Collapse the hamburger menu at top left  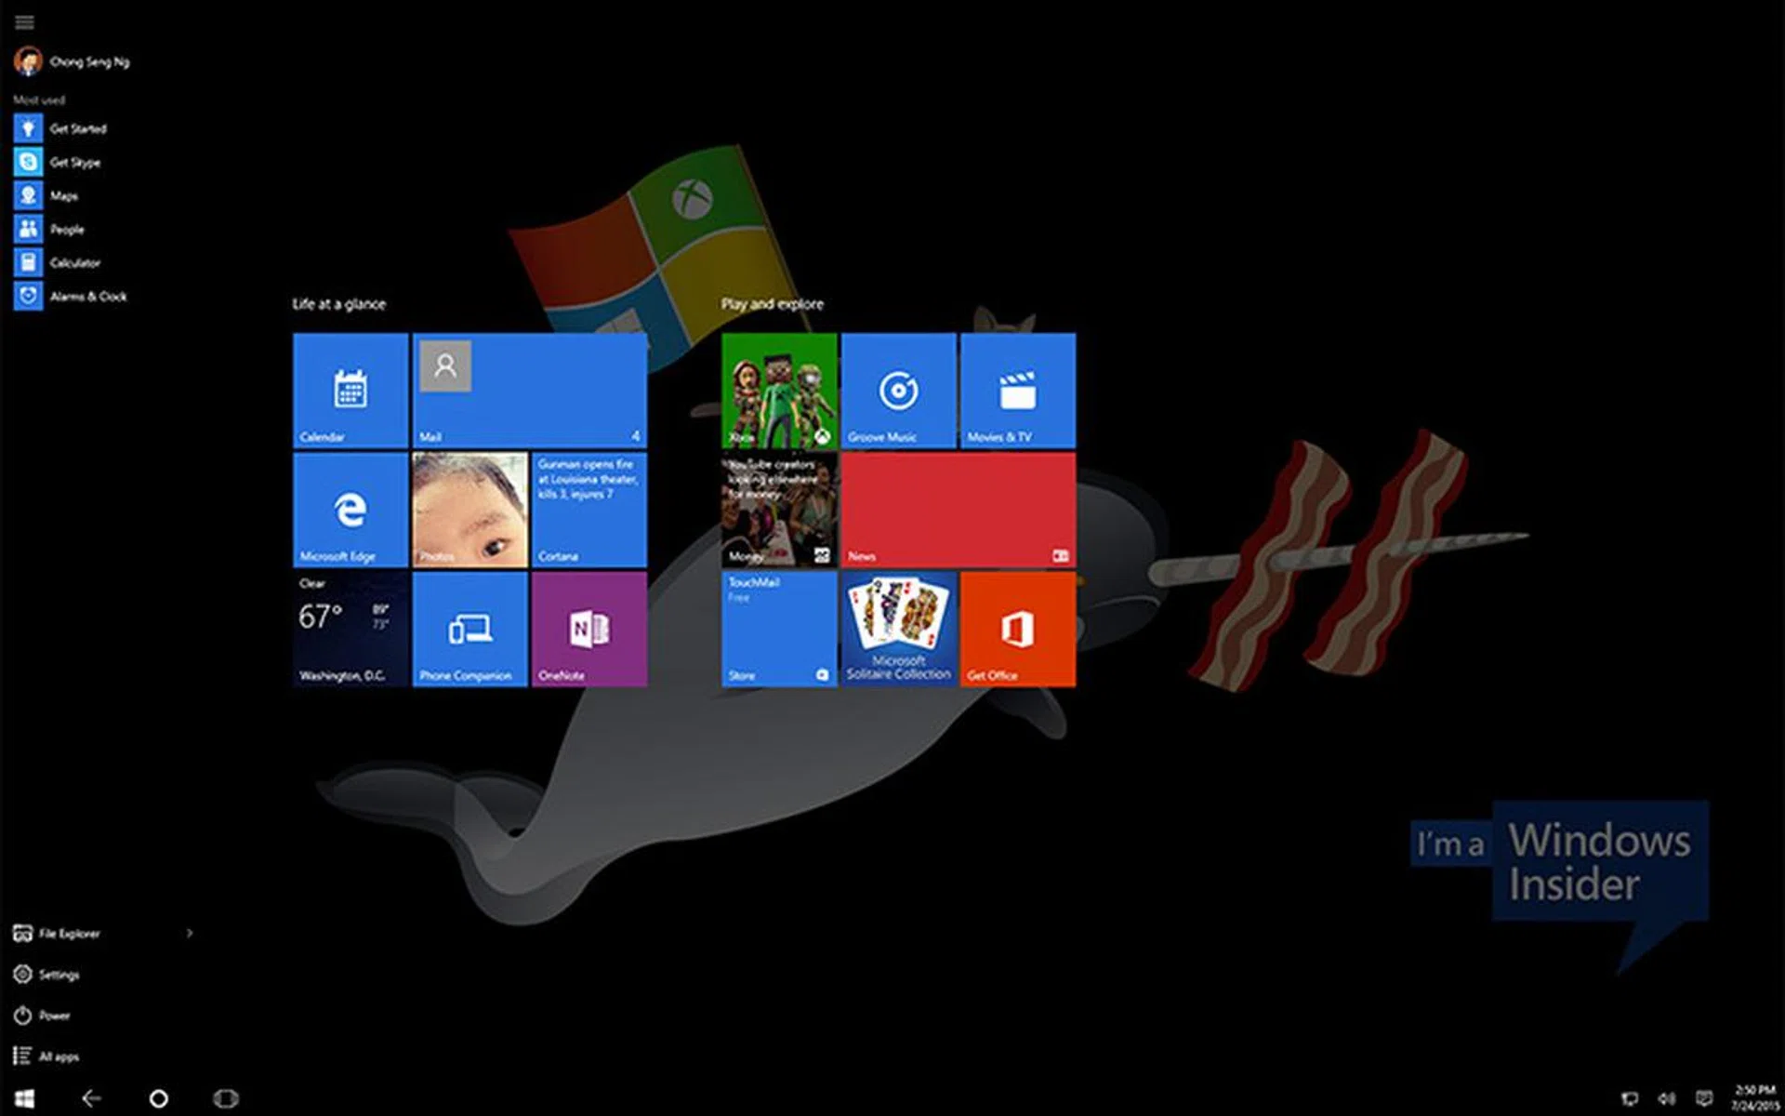point(25,22)
